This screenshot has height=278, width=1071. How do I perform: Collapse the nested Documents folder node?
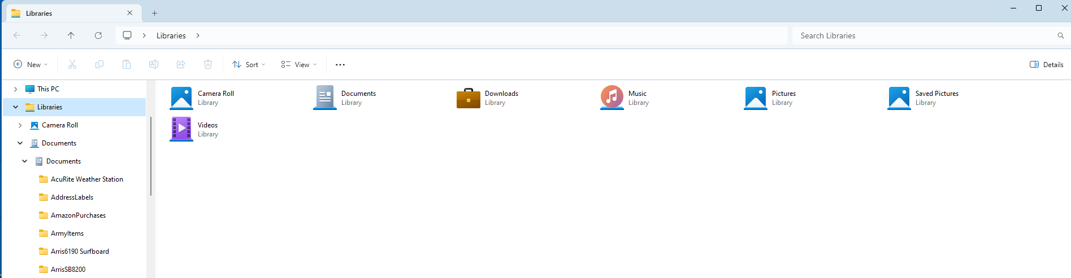point(25,161)
